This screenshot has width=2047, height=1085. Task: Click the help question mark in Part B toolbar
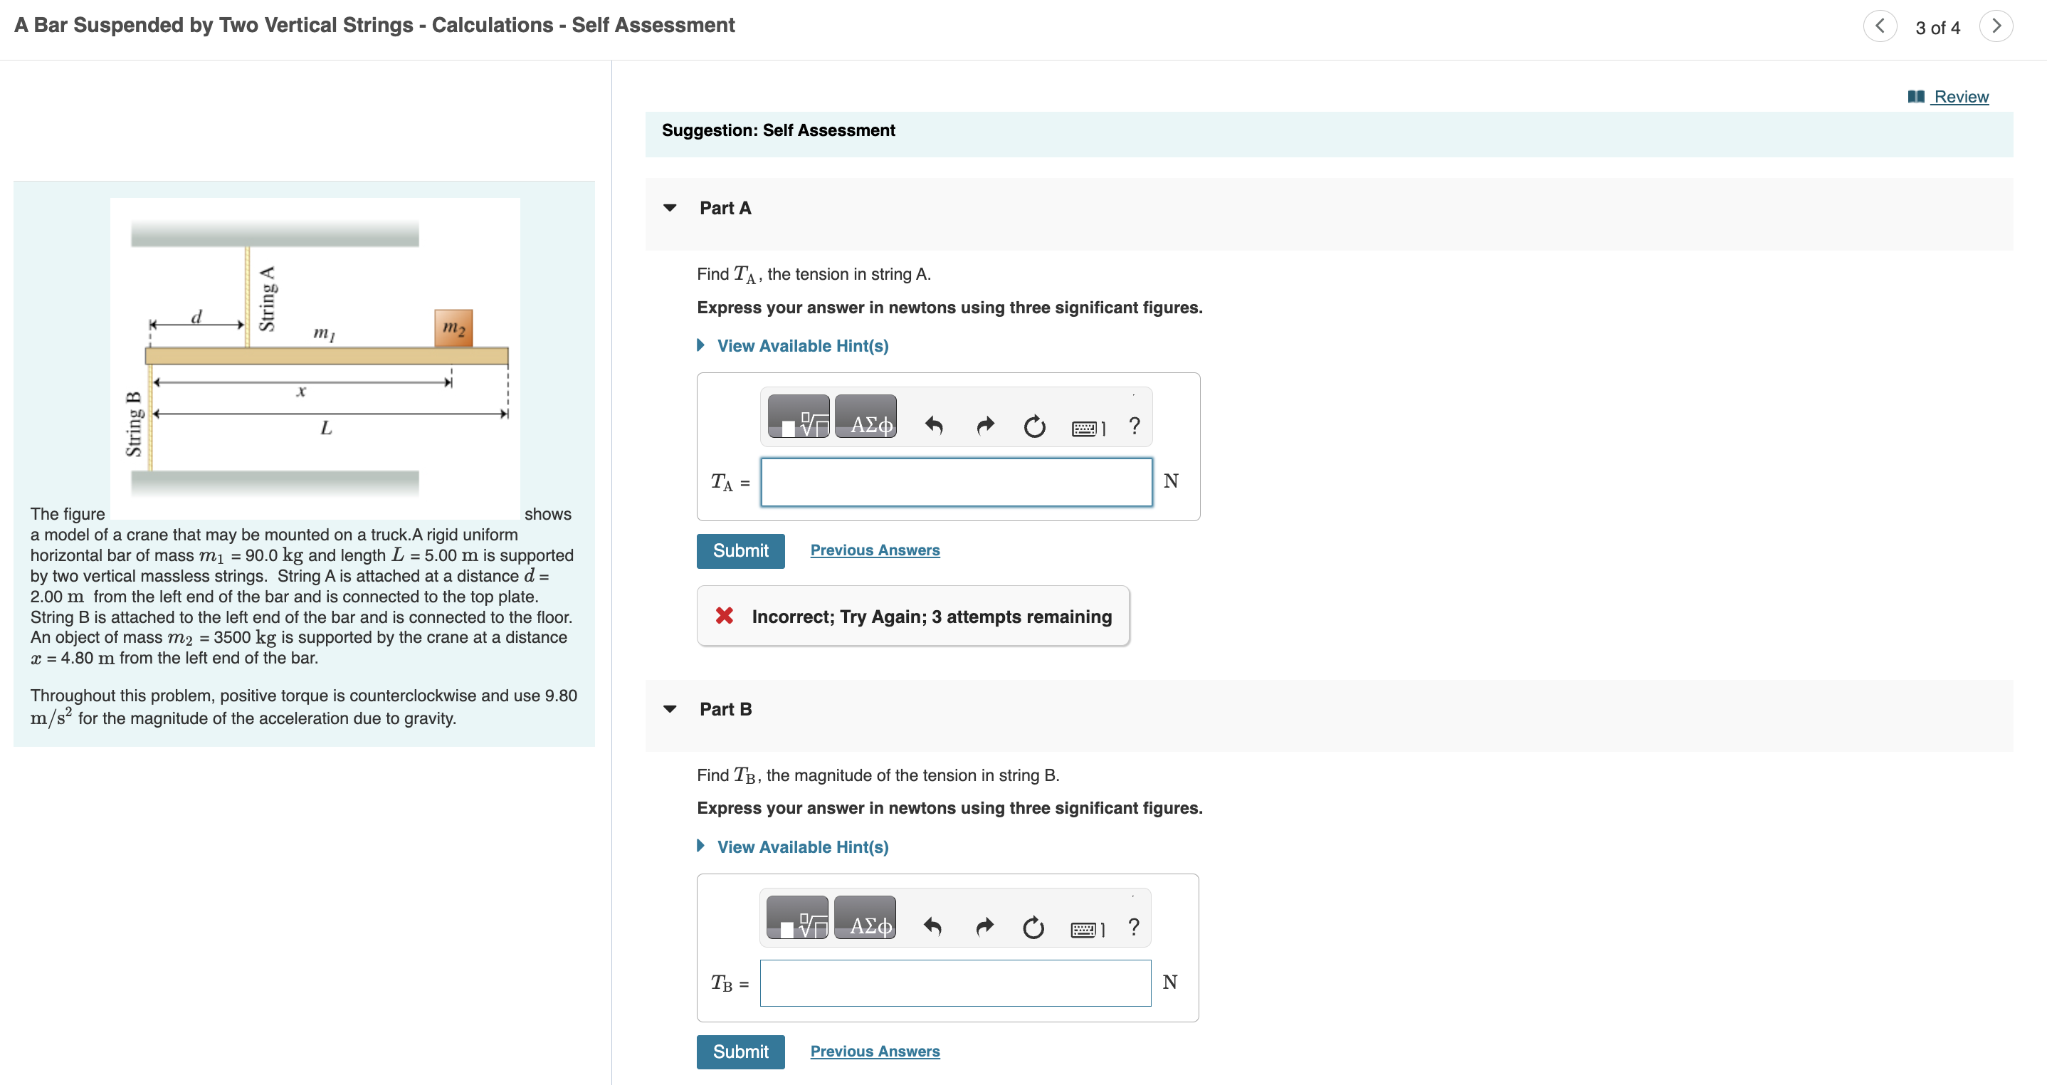click(1134, 927)
